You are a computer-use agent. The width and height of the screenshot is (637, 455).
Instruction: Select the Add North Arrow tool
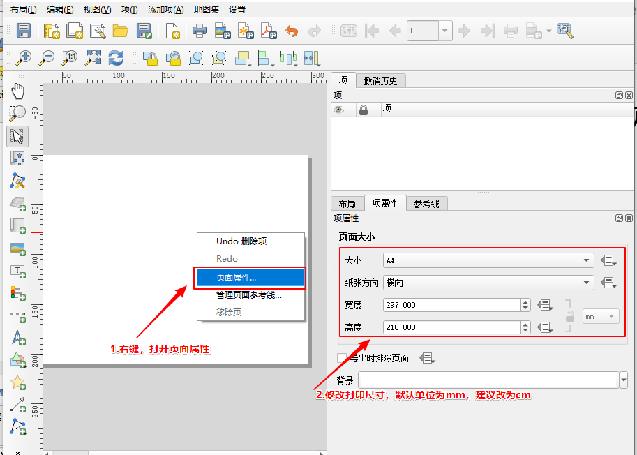tap(18, 338)
